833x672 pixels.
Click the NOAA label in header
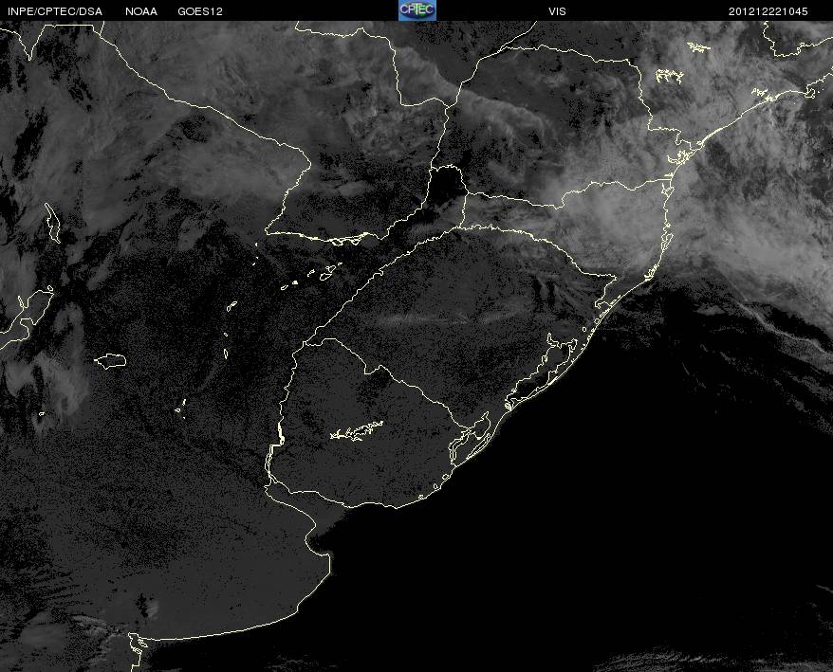point(141,11)
